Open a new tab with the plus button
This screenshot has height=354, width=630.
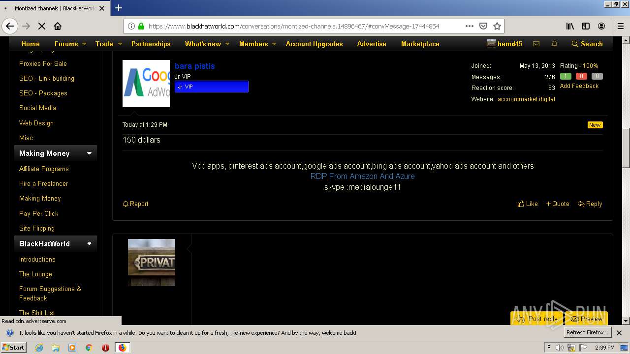coord(119,8)
